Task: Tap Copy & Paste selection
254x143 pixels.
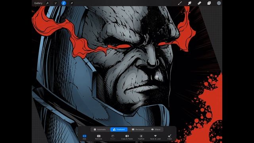Action: coord(127,137)
